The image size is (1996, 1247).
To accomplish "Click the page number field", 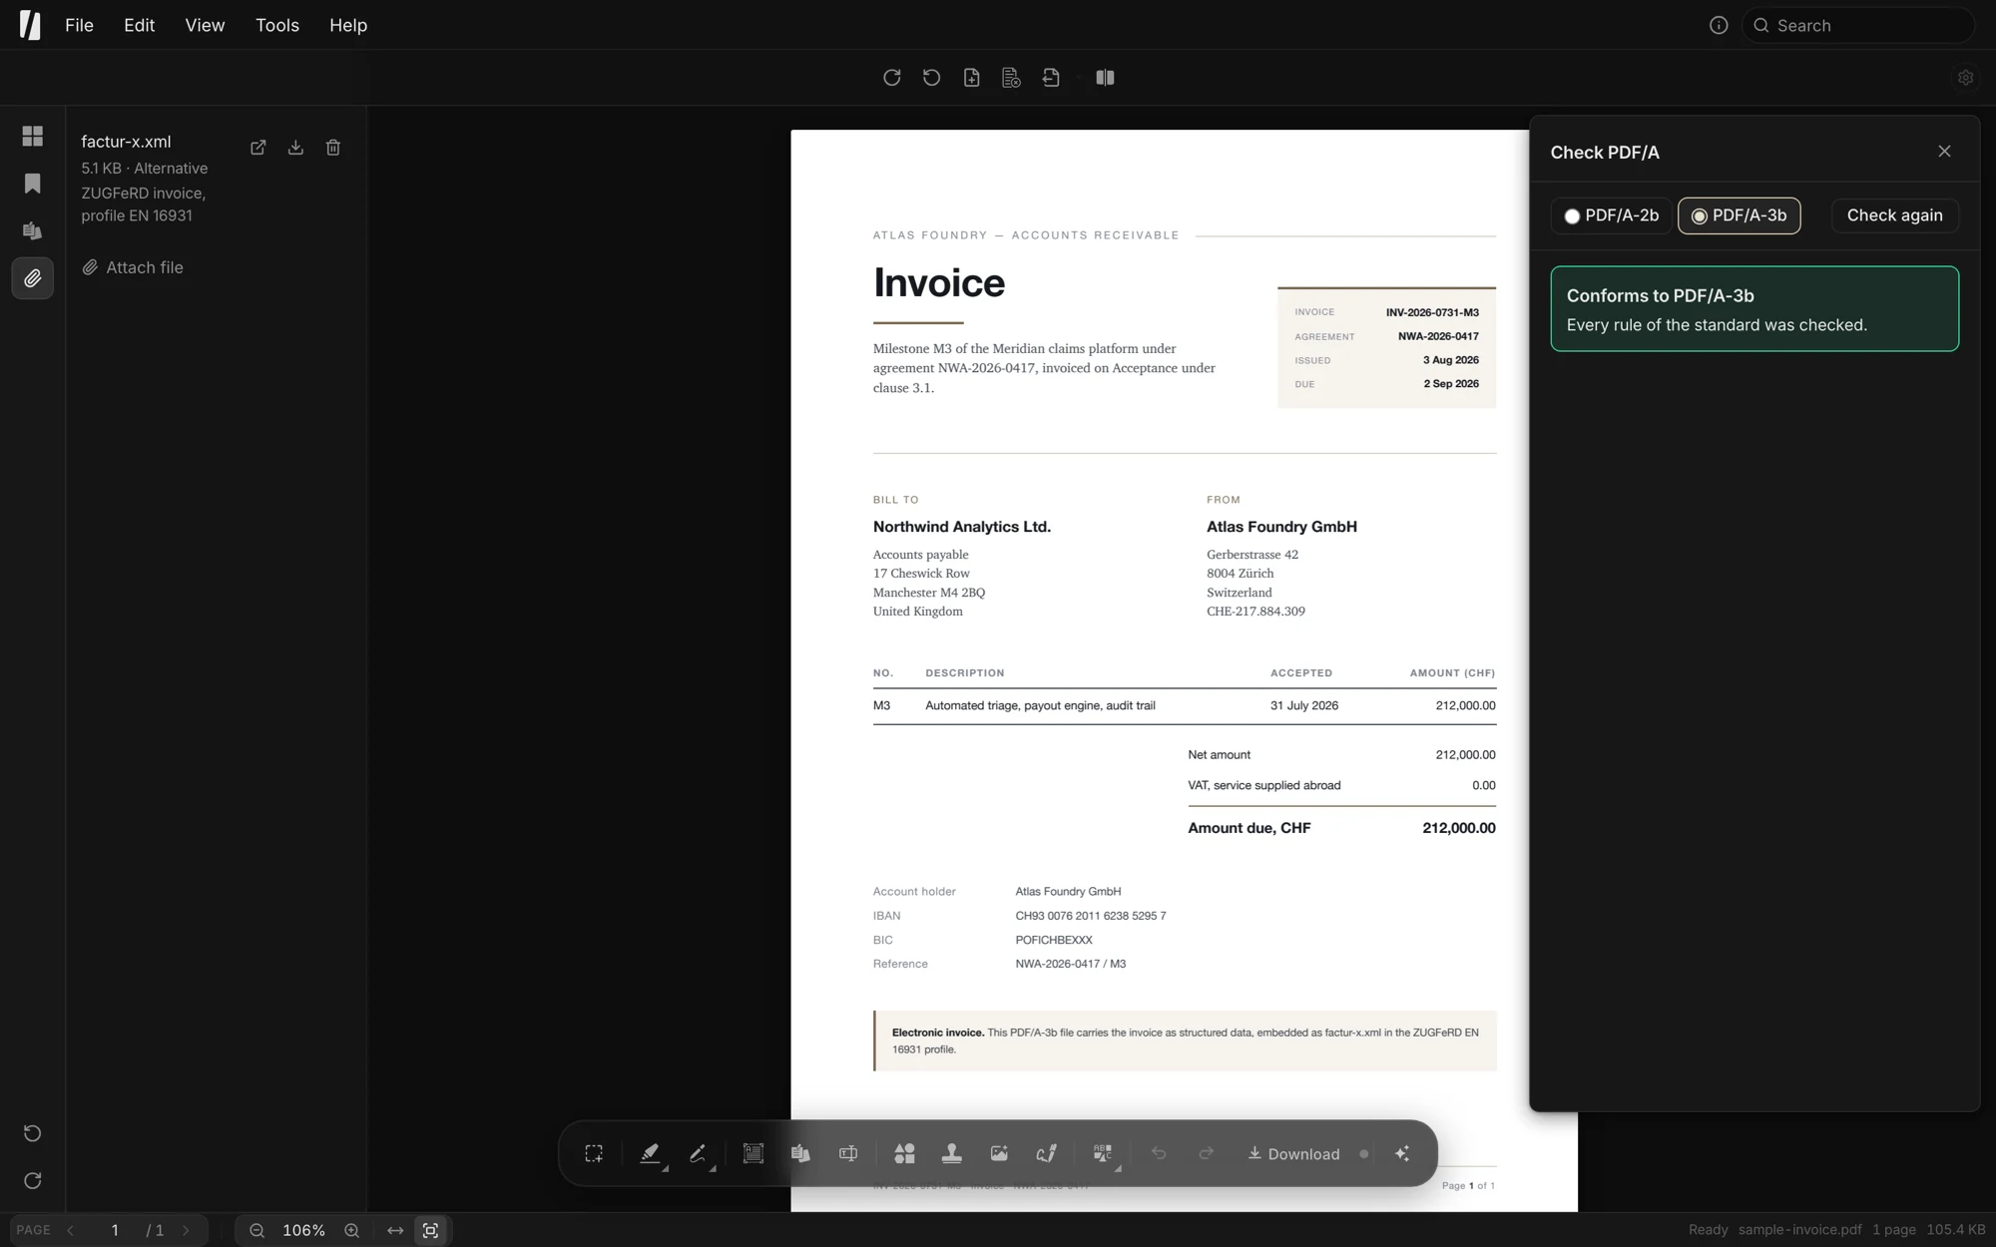I will 115,1231.
